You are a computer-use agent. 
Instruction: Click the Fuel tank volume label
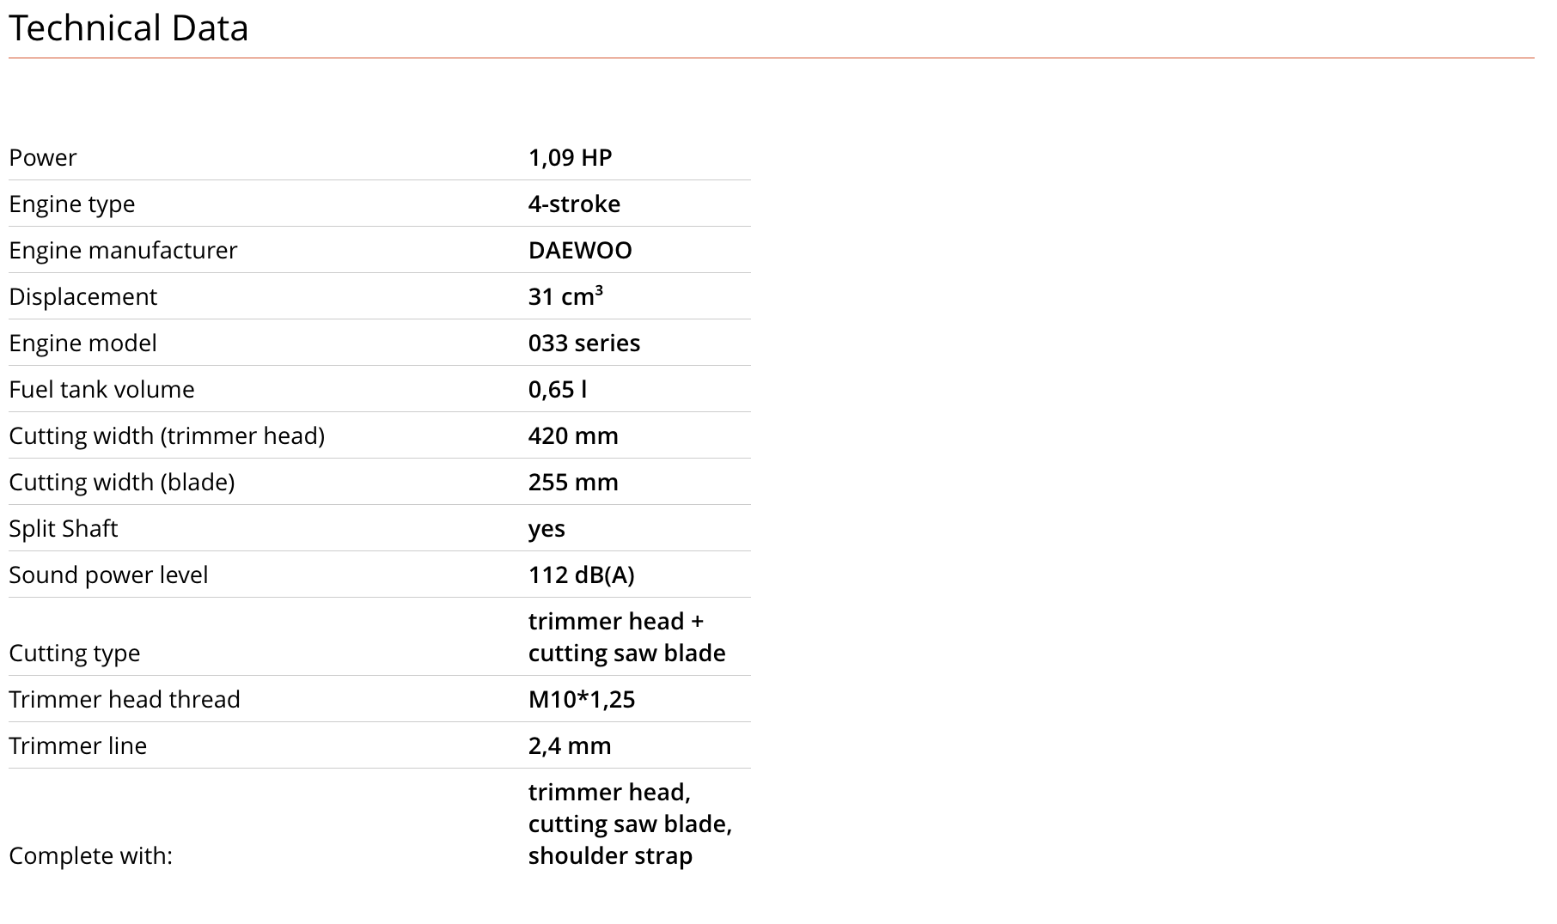pos(101,390)
